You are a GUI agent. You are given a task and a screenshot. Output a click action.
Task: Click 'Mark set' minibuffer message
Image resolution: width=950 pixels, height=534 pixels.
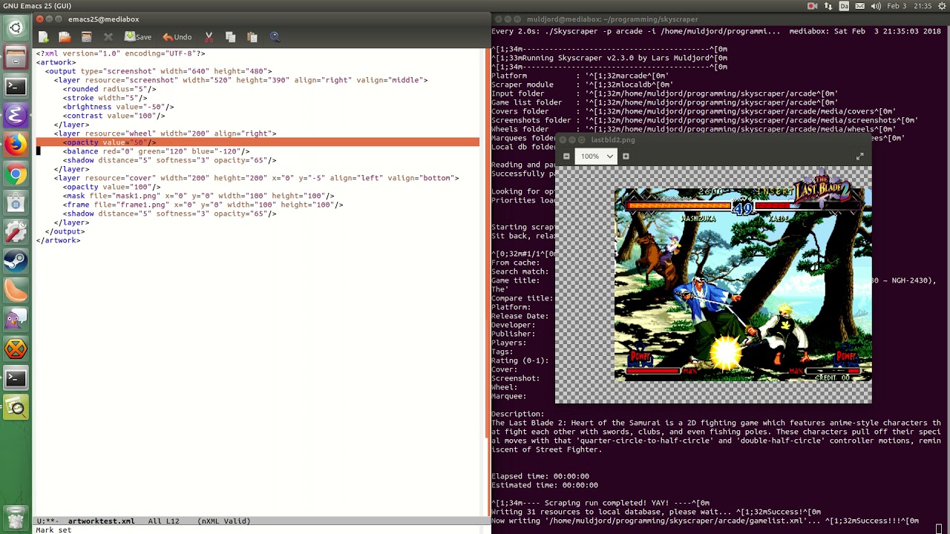(53, 530)
